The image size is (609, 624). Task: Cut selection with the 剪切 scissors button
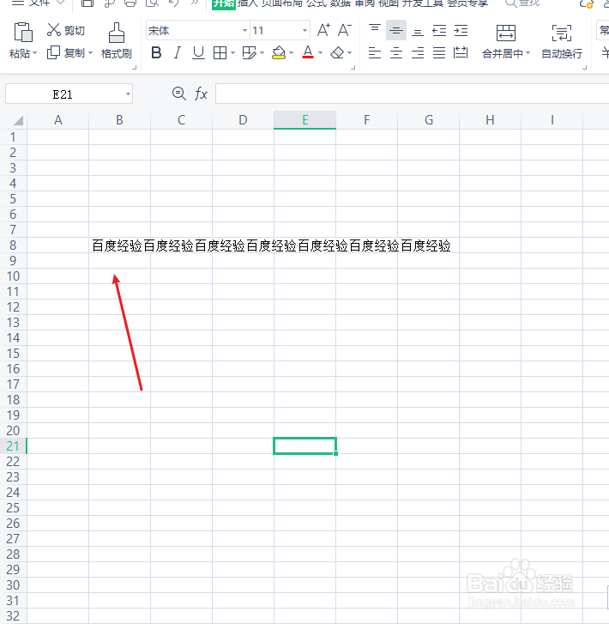click(x=66, y=30)
